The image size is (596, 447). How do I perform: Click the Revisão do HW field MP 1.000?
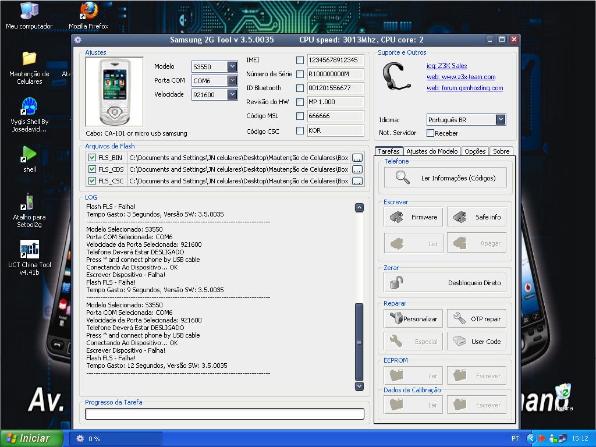tap(335, 102)
